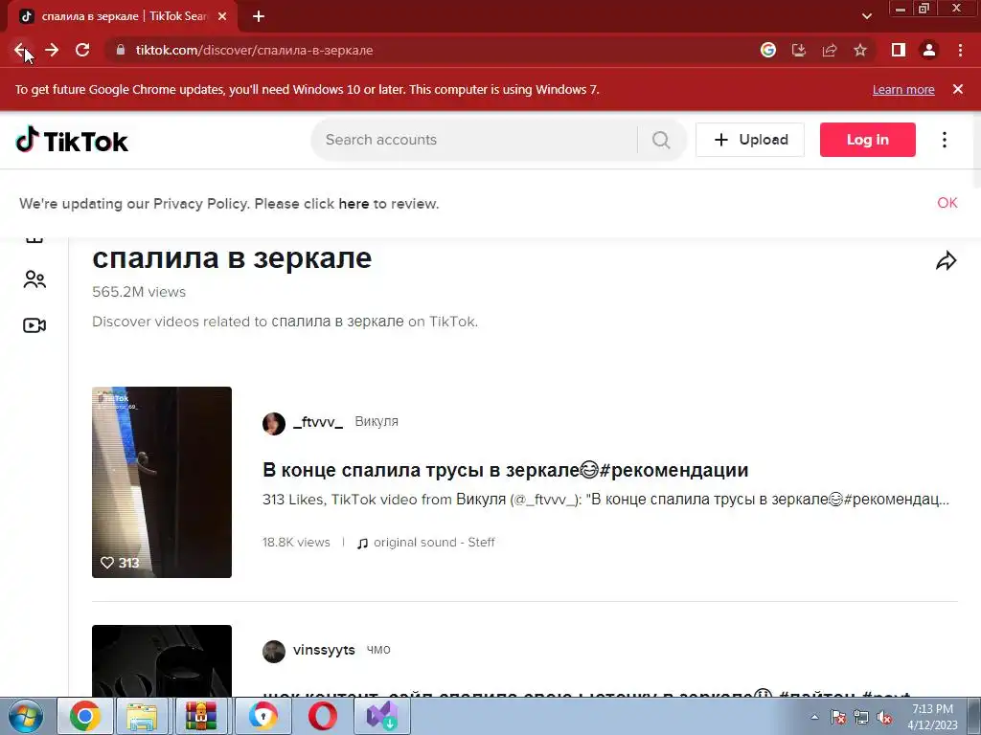This screenshot has height=735, width=981.
Task: Share this page via address bar icon
Action: [x=830, y=50]
